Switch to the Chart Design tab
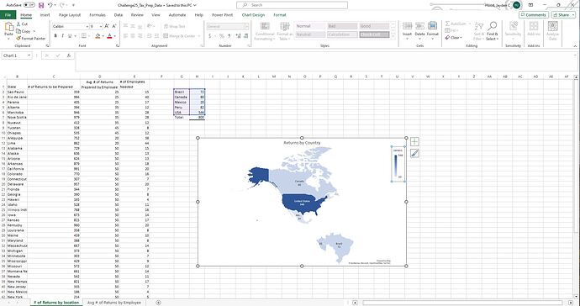This screenshot has width=580, height=306. tap(253, 15)
